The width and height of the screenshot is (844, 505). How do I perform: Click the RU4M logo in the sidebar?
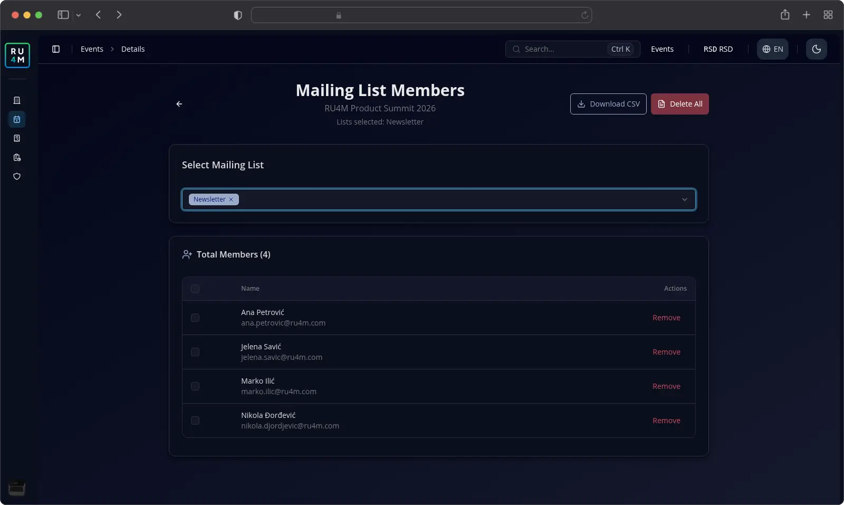coord(17,55)
